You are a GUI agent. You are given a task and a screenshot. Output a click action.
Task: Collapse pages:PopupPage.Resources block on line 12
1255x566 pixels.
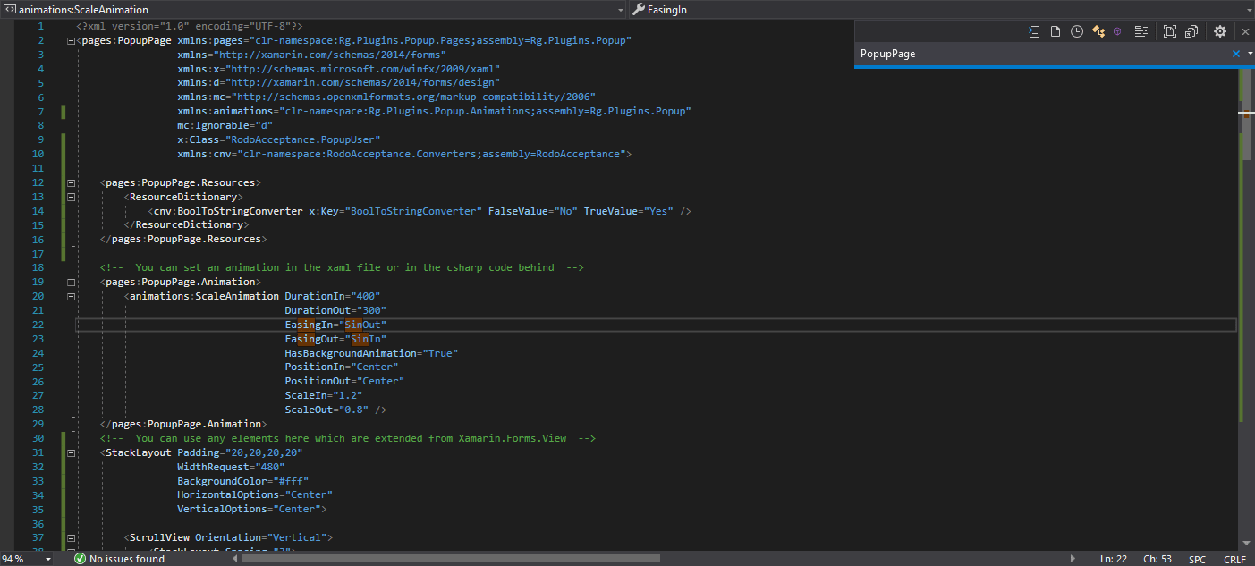[x=71, y=182]
